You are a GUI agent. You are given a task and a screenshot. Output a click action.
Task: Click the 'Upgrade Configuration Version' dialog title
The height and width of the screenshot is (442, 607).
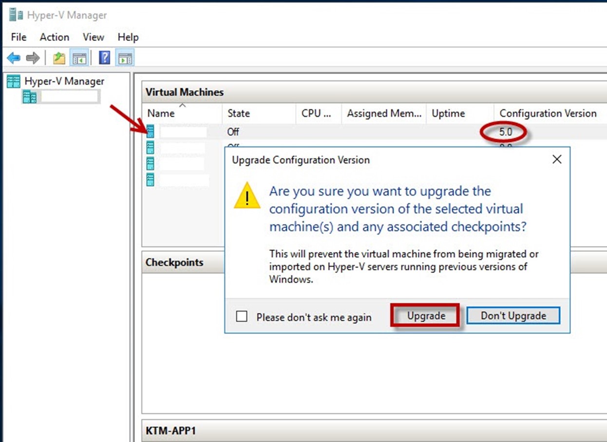tap(301, 160)
